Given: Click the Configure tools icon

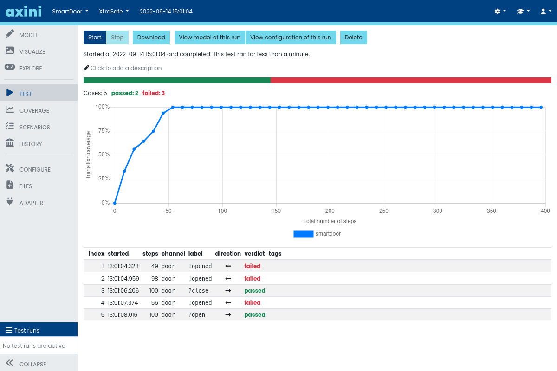Looking at the screenshot, I should pyautogui.click(x=10, y=169).
